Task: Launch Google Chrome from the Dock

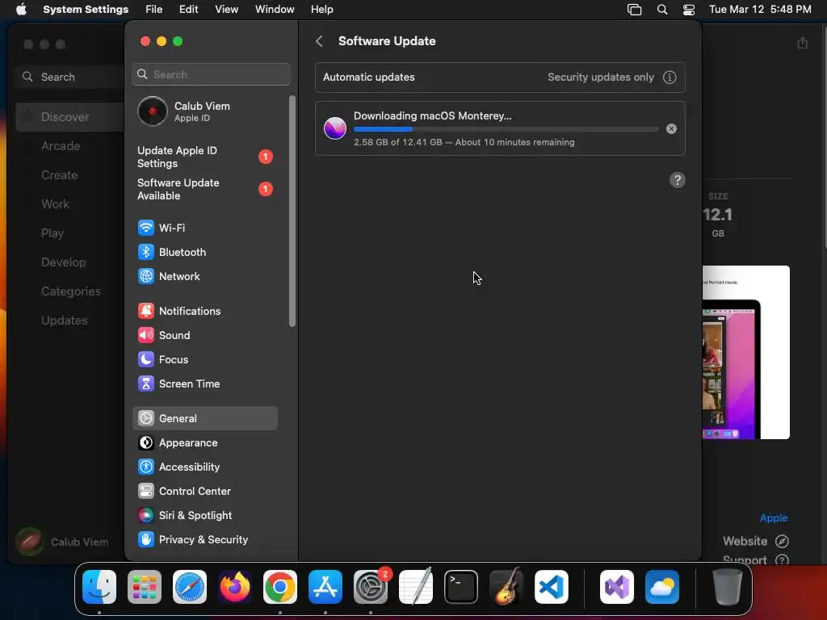Action: point(280,587)
